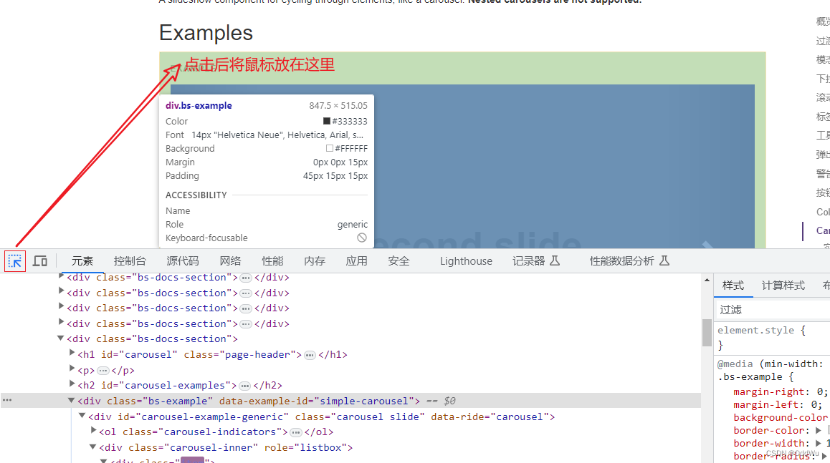Click Keyboard-focusable status icon in accessibility tooltip
830x463 pixels.
point(362,238)
